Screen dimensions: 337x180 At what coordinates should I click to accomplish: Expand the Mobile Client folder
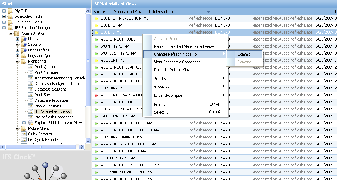point(17,128)
